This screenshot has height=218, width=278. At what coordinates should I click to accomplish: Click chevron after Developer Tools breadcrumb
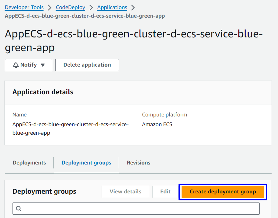coord(50,8)
